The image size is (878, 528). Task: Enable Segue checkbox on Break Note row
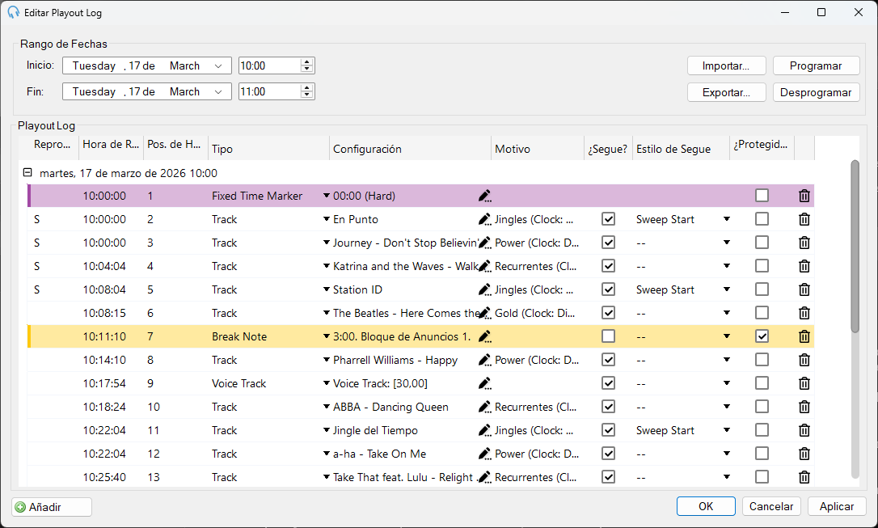608,336
